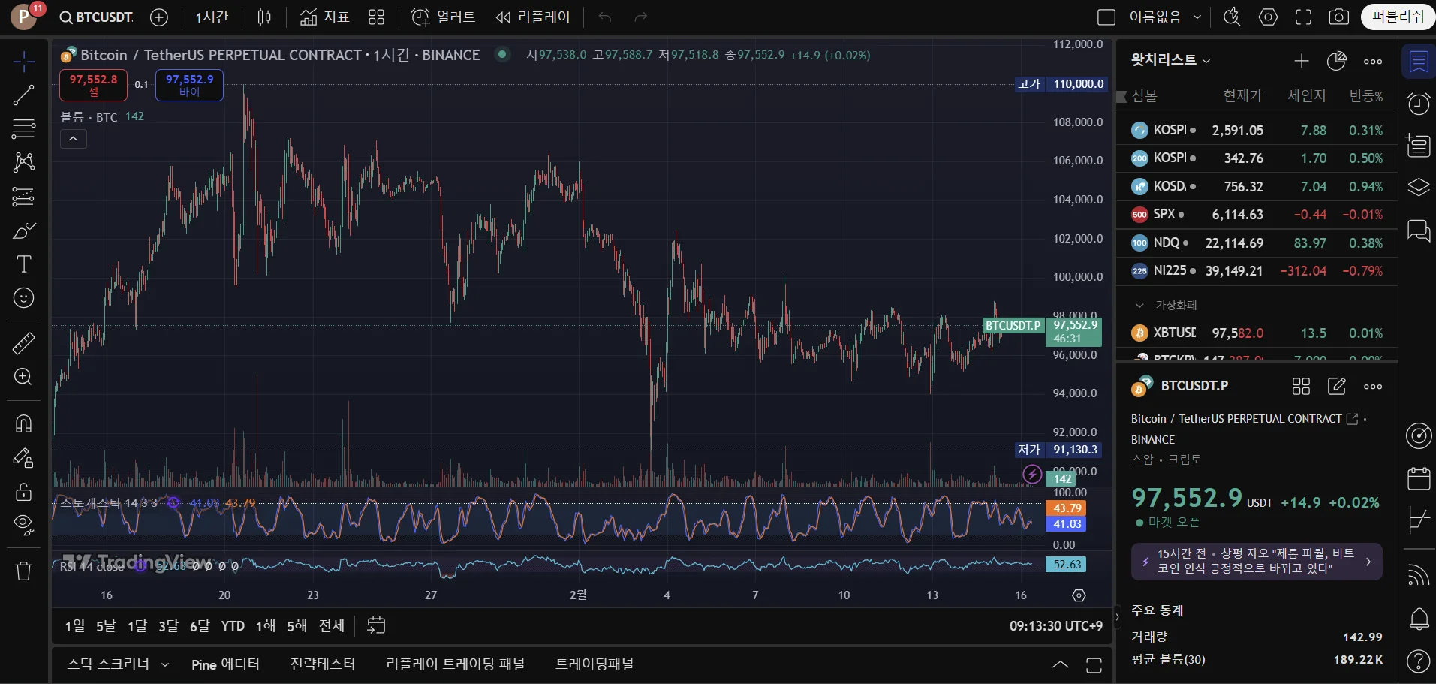Open the chat bubbles icon in right sidebar
The height and width of the screenshot is (684, 1436).
click(1419, 230)
